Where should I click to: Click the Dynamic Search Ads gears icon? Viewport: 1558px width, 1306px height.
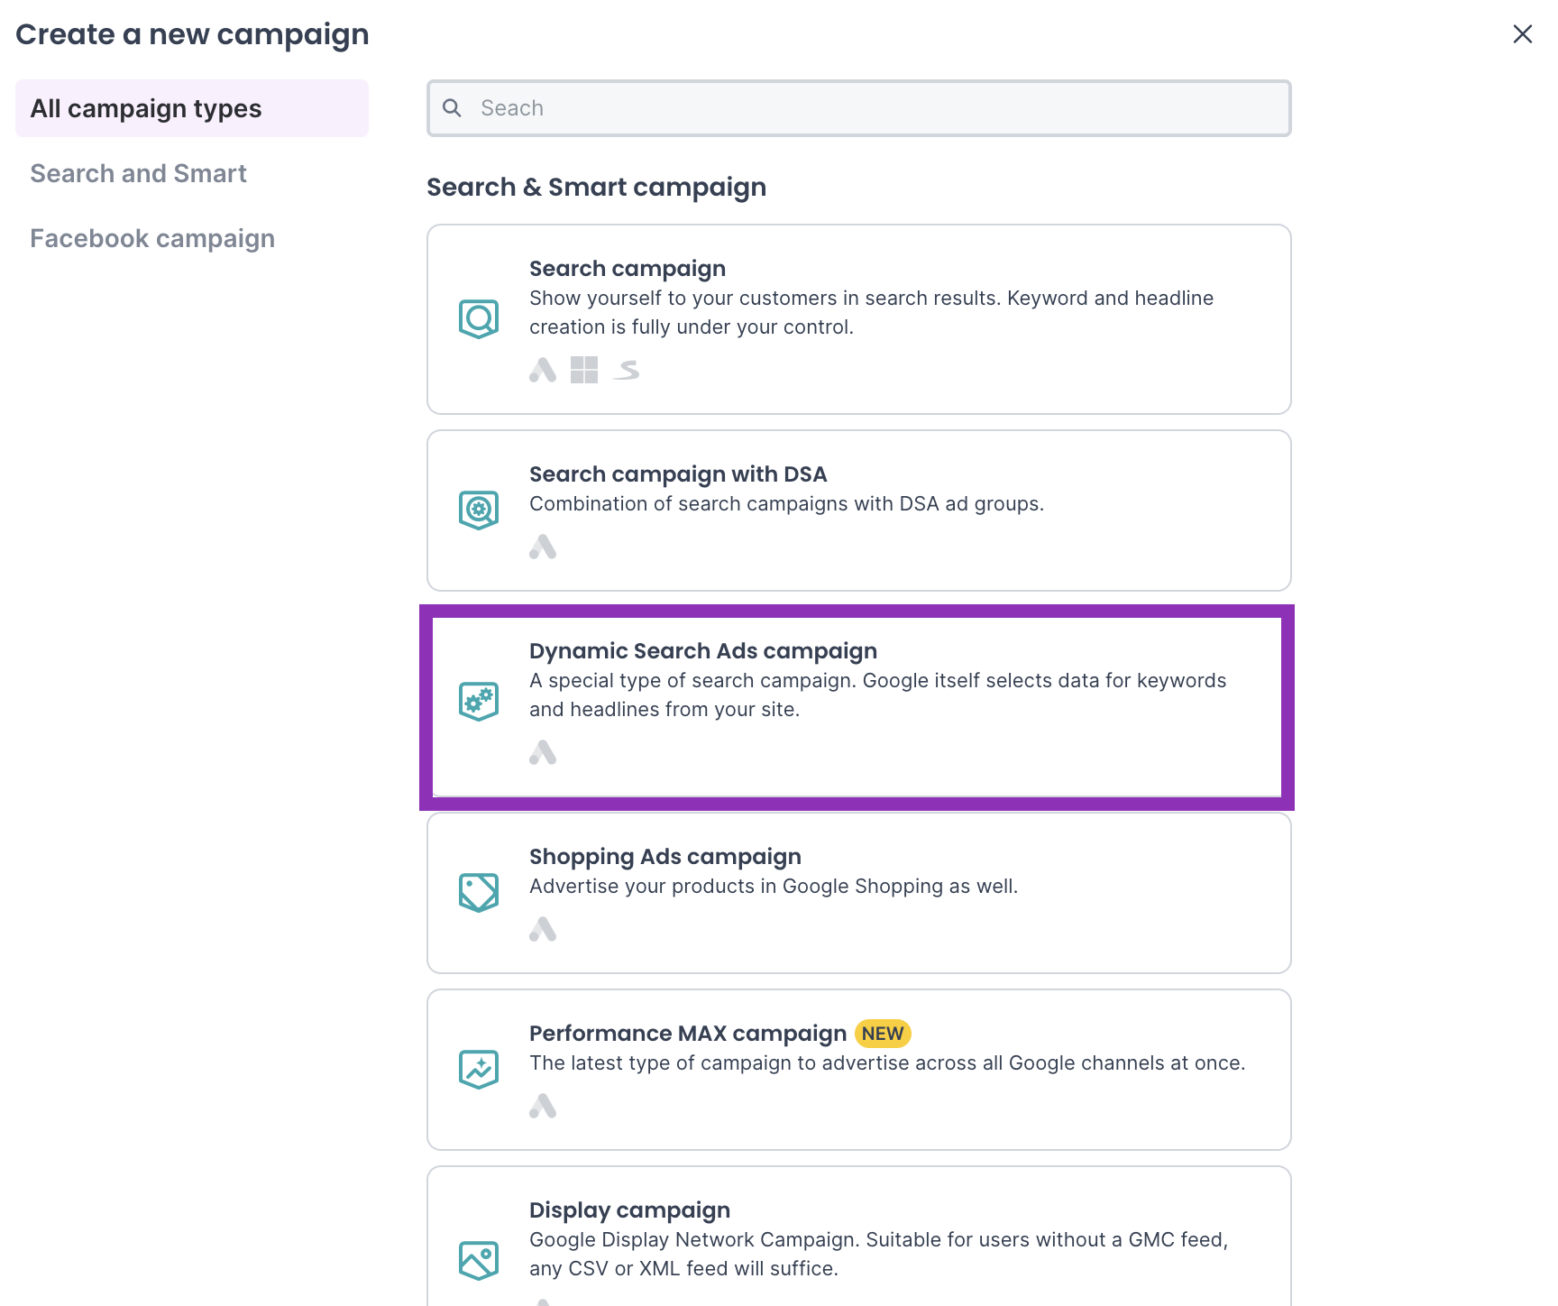pyautogui.click(x=479, y=701)
